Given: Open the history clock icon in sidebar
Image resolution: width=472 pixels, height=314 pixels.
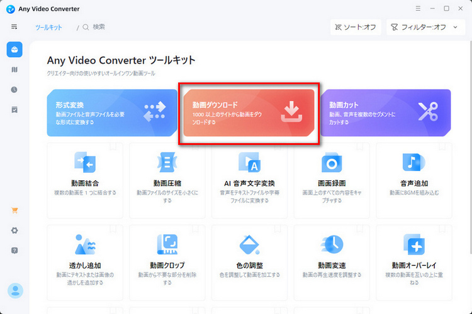Looking at the screenshot, I should 14,90.
